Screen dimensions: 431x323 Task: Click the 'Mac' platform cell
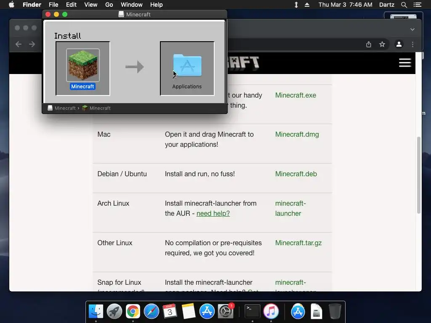[104, 134]
